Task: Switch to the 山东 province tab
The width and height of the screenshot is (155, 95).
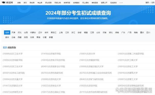Action: click(98, 32)
